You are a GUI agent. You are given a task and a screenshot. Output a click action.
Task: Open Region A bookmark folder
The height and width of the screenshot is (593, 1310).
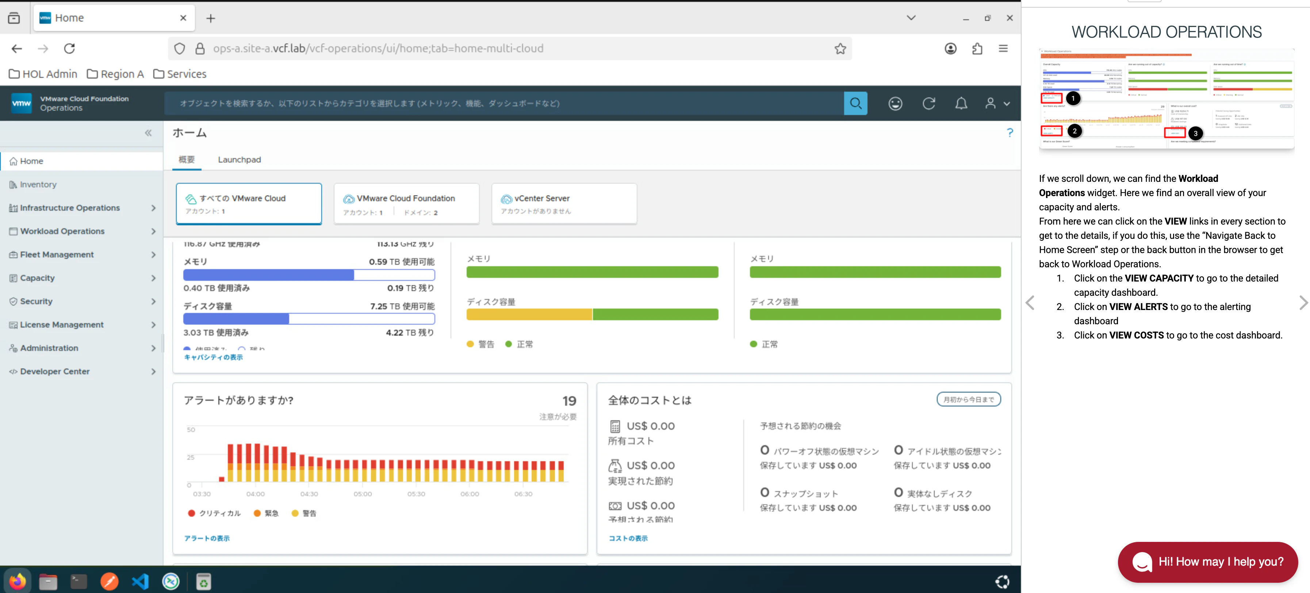pyautogui.click(x=115, y=74)
